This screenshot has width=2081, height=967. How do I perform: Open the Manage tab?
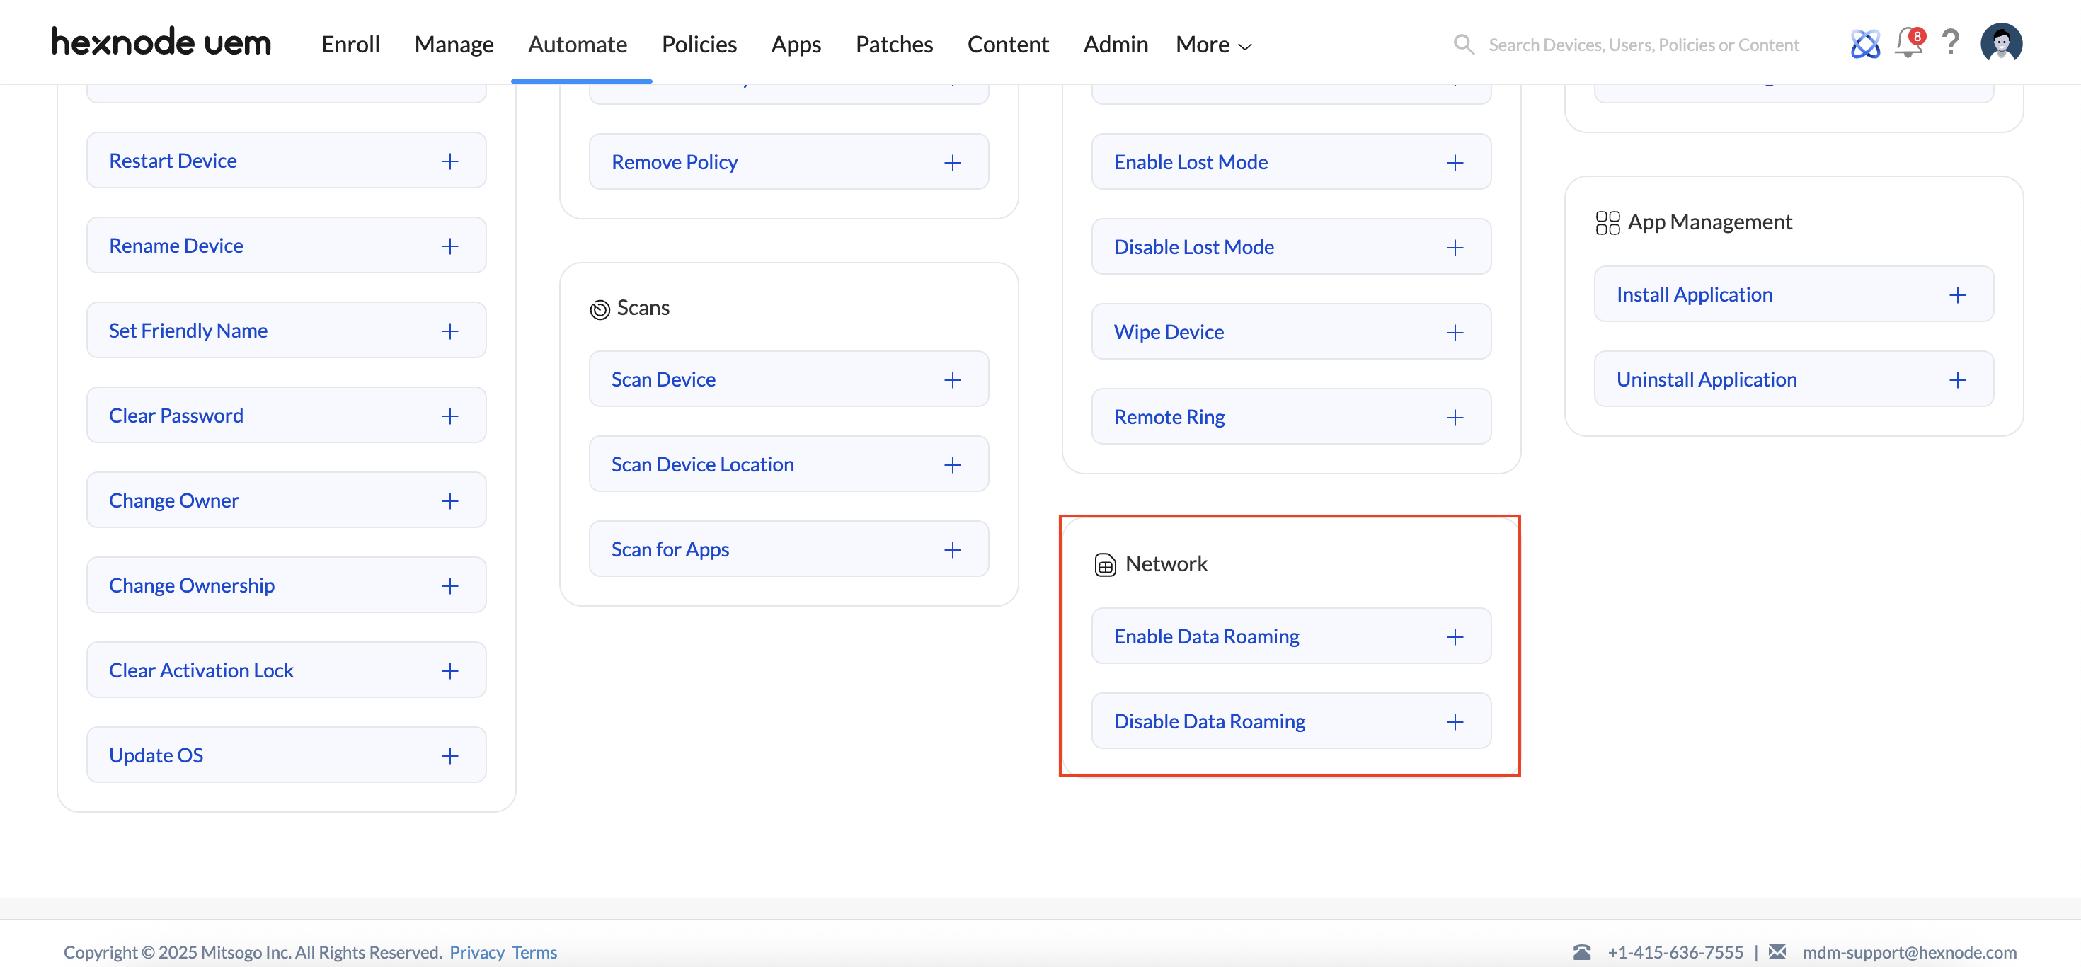pos(453,45)
